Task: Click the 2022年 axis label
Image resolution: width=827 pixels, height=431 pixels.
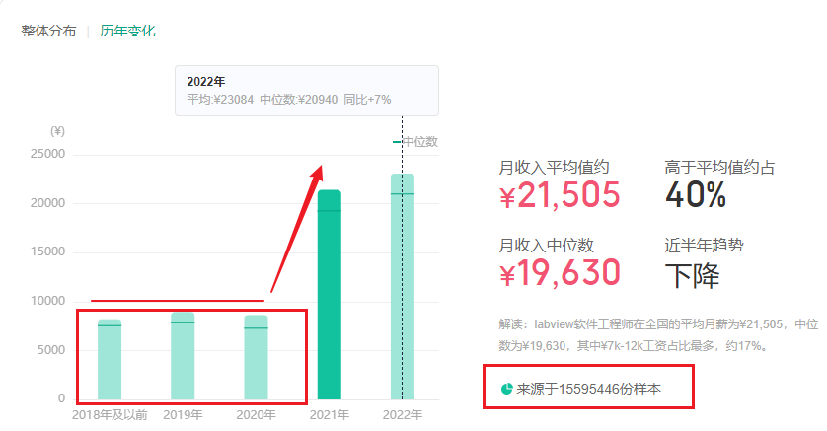Action: (403, 415)
